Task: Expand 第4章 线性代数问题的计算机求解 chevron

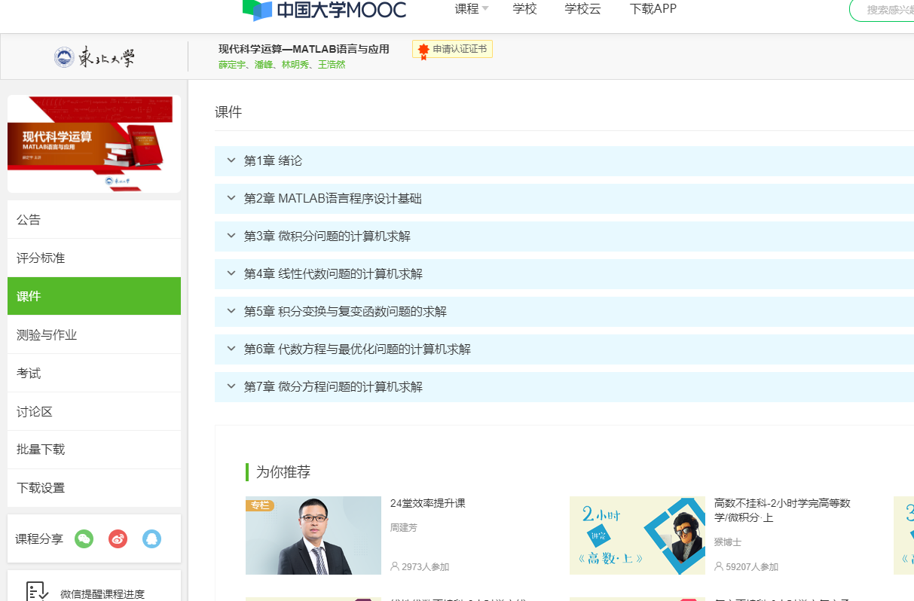Action: point(231,273)
